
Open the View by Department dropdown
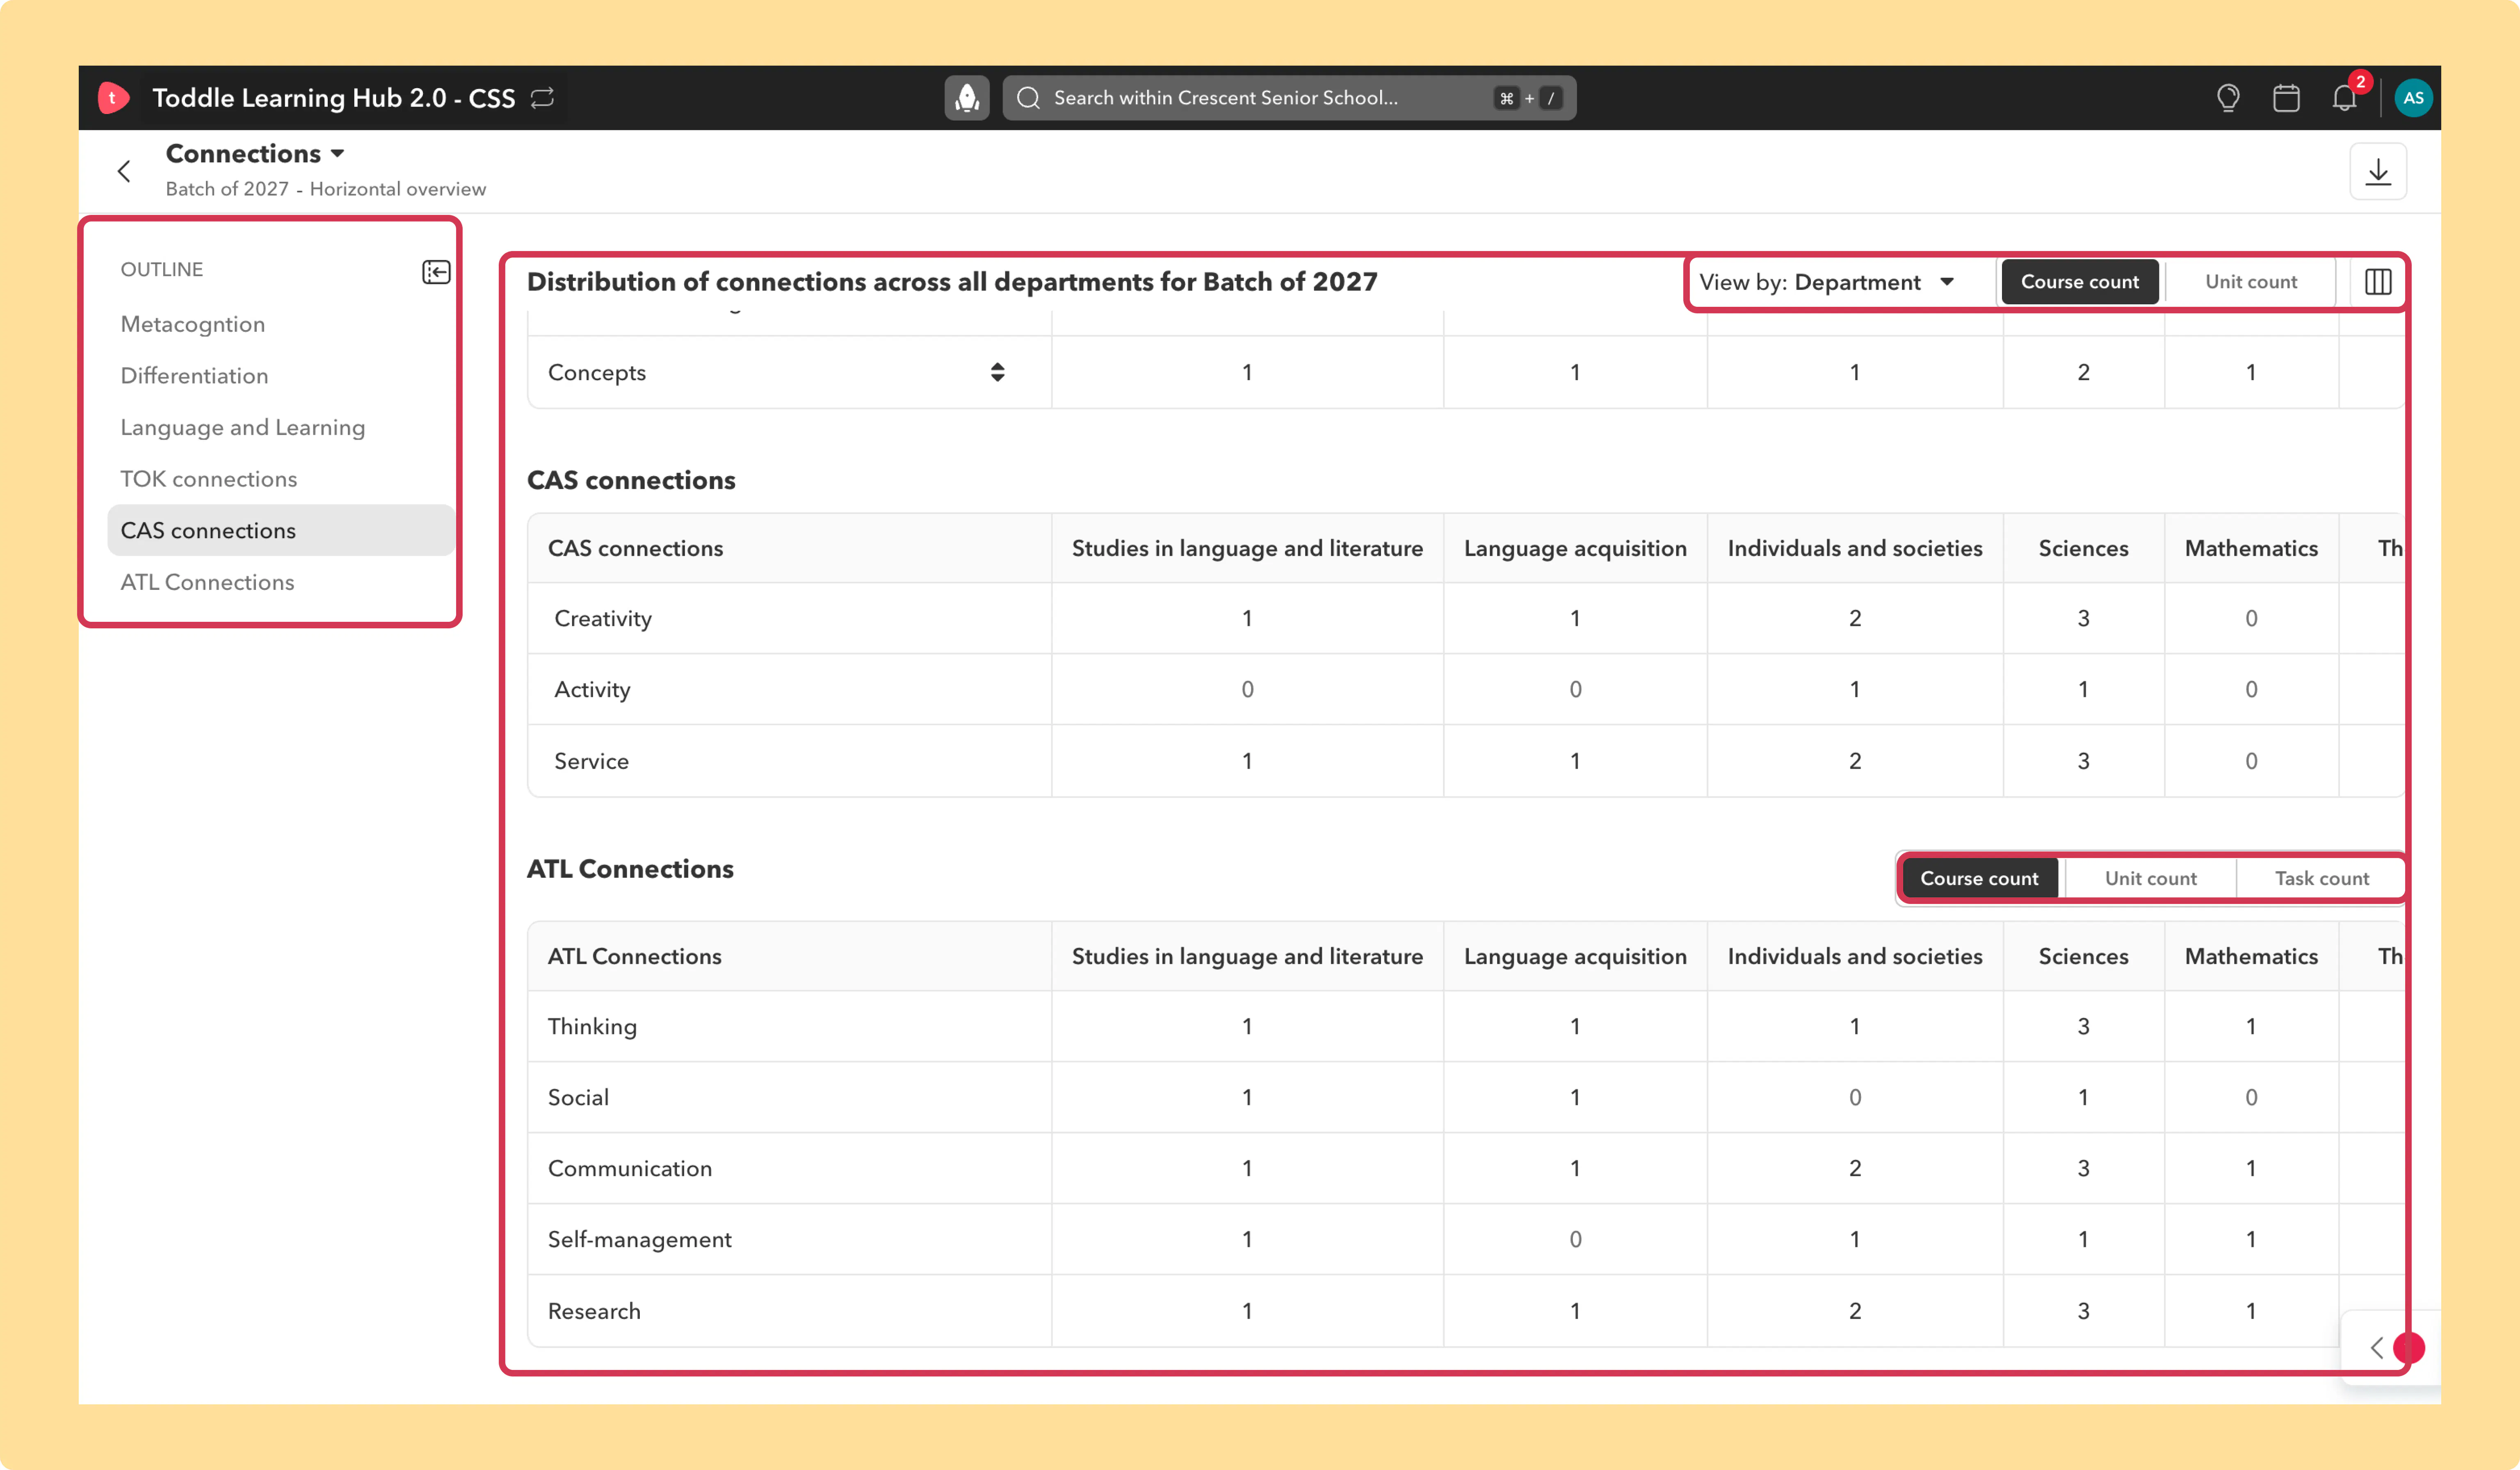click(1827, 282)
